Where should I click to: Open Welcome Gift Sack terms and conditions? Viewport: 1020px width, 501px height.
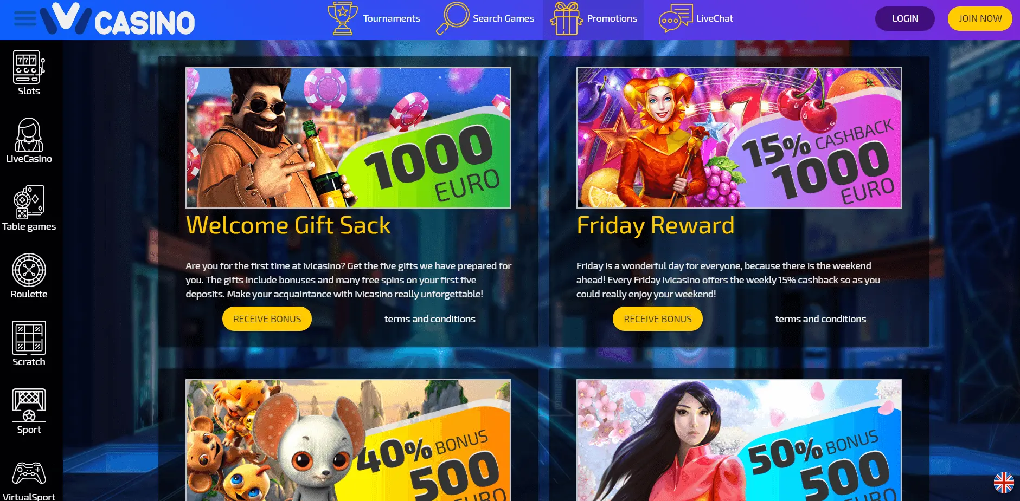click(430, 319)
